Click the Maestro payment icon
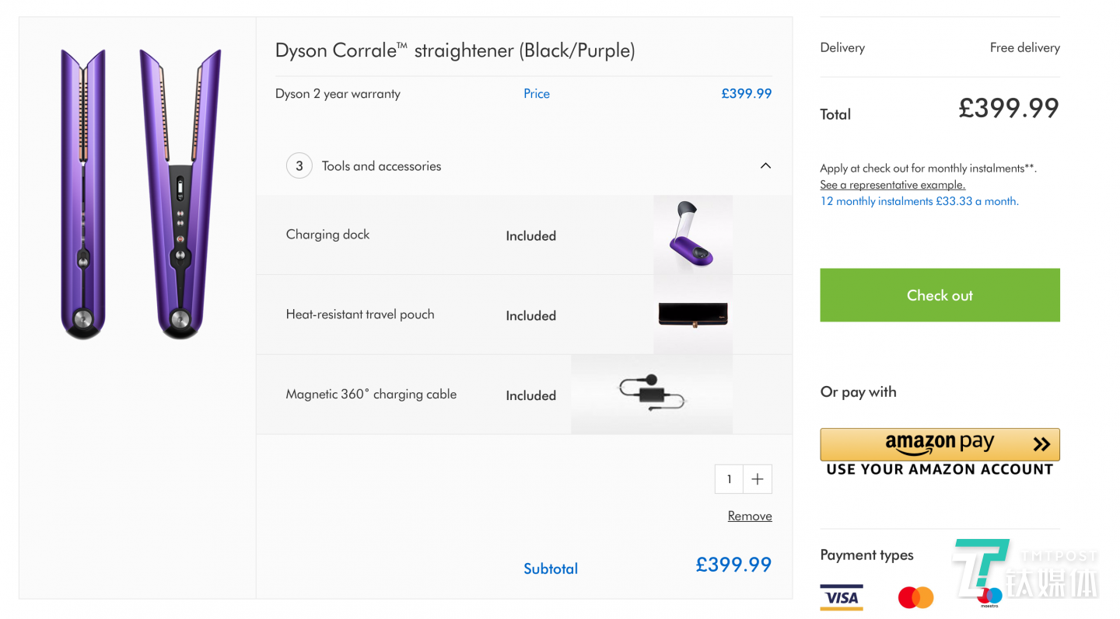The height and width of the screenshot is (619, 1120). [990, 597]
